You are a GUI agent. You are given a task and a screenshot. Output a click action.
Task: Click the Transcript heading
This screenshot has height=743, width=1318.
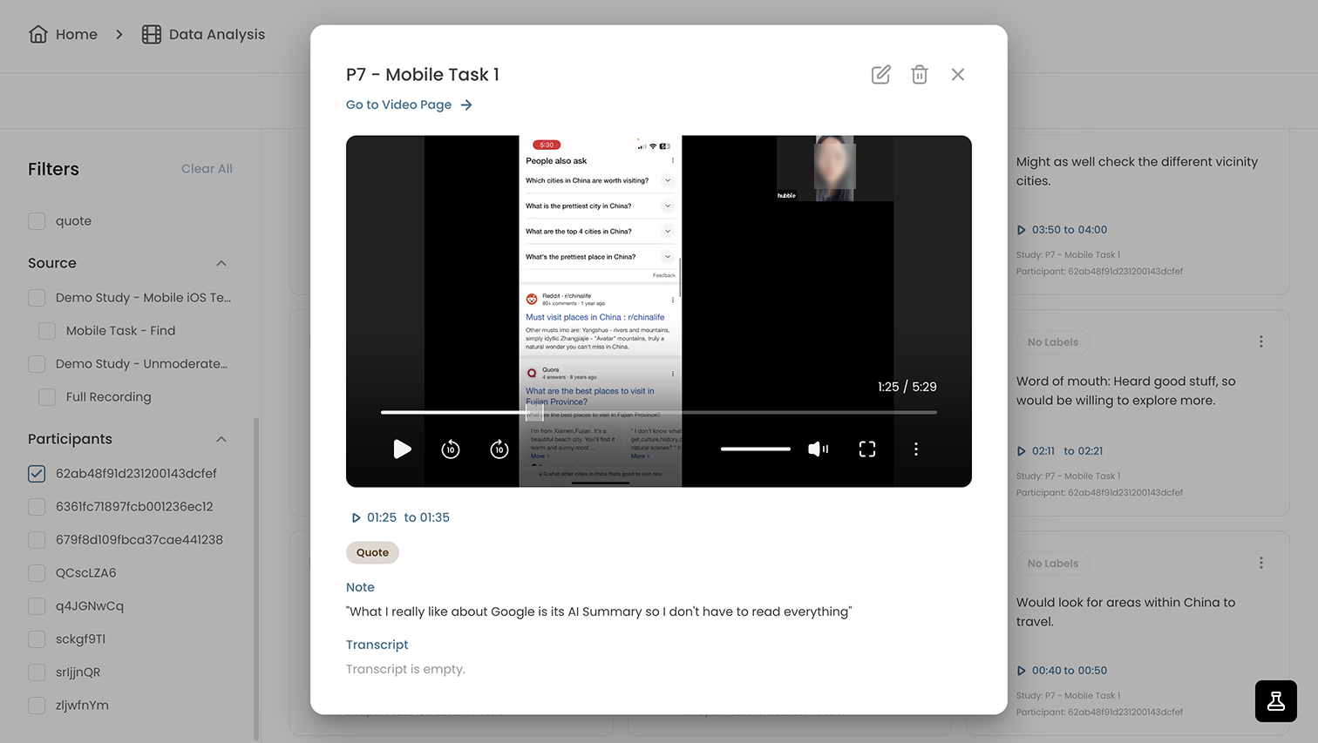(377, 645)
